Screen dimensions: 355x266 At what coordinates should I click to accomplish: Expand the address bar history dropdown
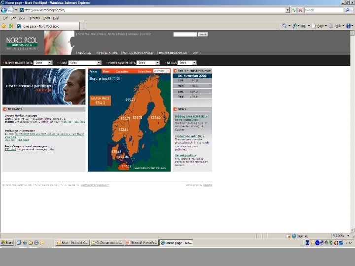pos(287,10)
